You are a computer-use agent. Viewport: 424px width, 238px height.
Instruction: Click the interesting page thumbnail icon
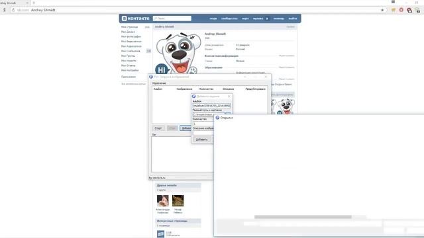click(x=160, y=233)
